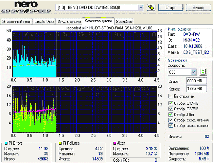Toggle the Отобр. скор. чтения checkbox

point(171,120)
